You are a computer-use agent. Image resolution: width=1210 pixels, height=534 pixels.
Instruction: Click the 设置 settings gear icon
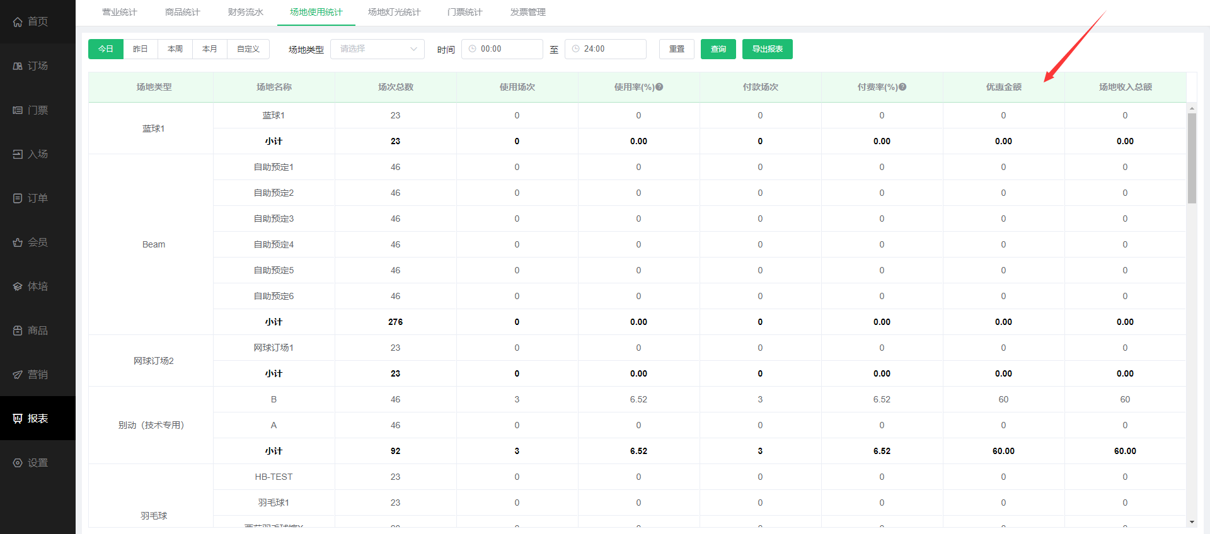[x=18, y=463]
